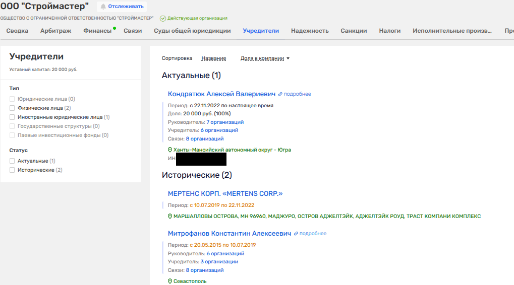This screenshot has height=285, width=514.
Task: Enable the Иностранные юридические лица filter
Action: [x=13, y=117]
